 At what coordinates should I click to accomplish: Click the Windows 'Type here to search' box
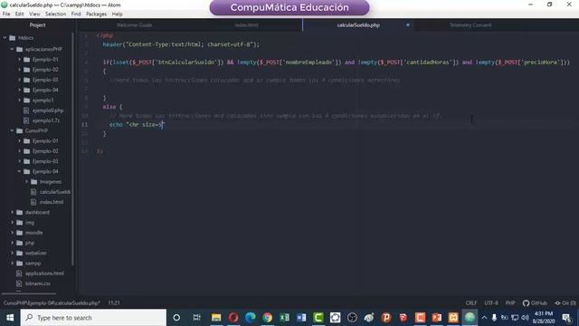[93, 318]
